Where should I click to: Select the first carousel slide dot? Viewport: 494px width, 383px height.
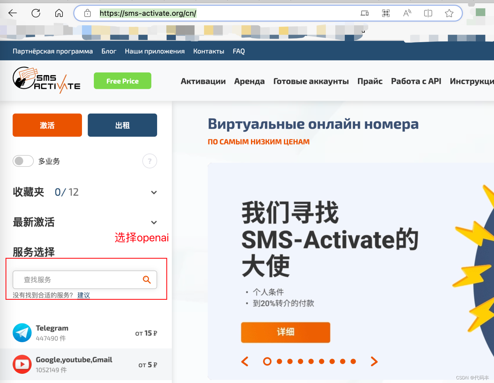pyautogui.click(x=267, y=361)
